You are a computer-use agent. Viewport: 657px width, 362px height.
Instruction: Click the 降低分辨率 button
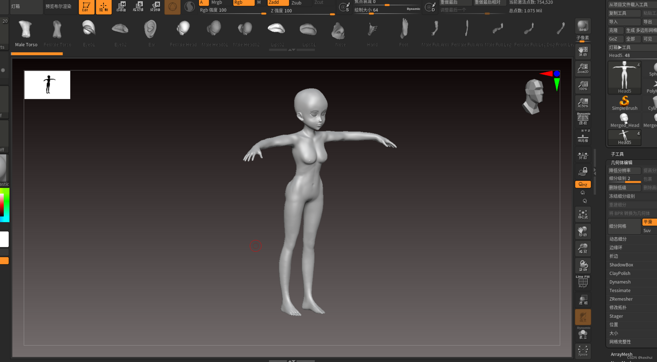pyautogui.click(x=624, y=170)
